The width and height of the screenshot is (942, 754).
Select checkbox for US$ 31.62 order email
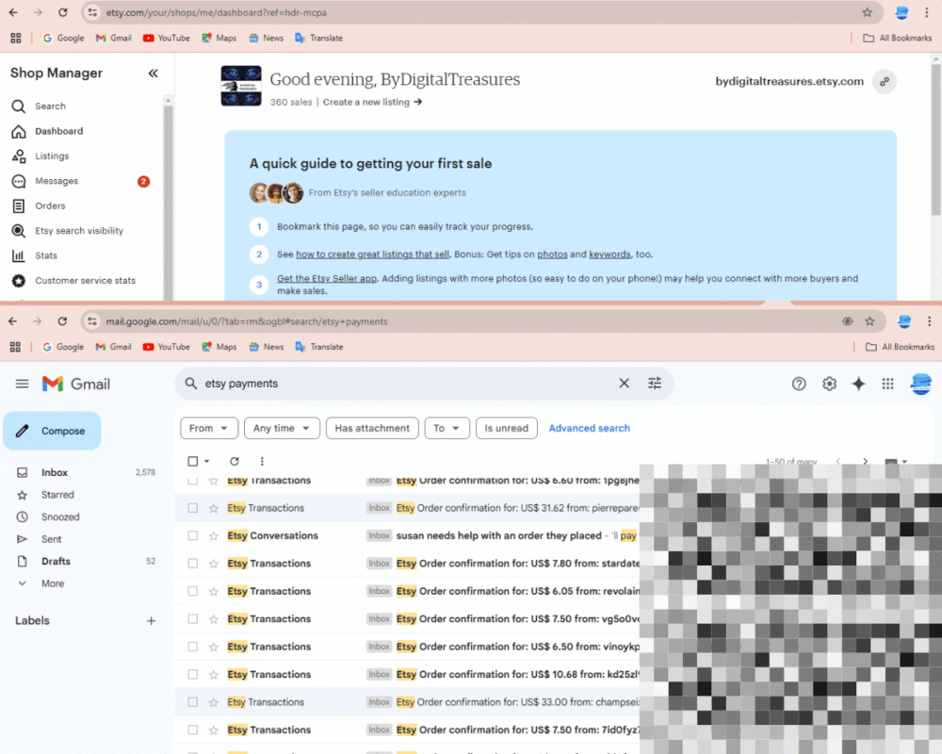coord(193,508)
